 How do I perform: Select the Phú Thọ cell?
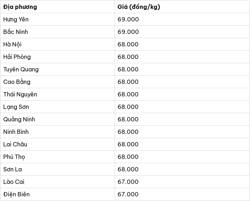point(57,157)
